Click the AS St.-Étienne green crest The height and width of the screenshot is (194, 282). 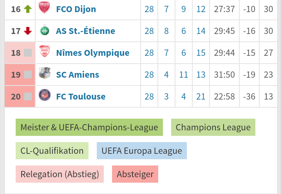(x=44, y=30)
